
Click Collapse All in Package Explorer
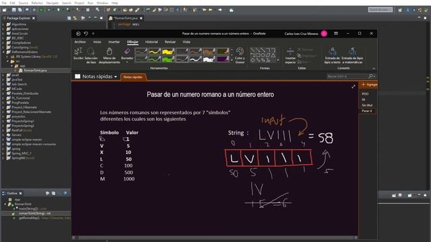point(69,18)
